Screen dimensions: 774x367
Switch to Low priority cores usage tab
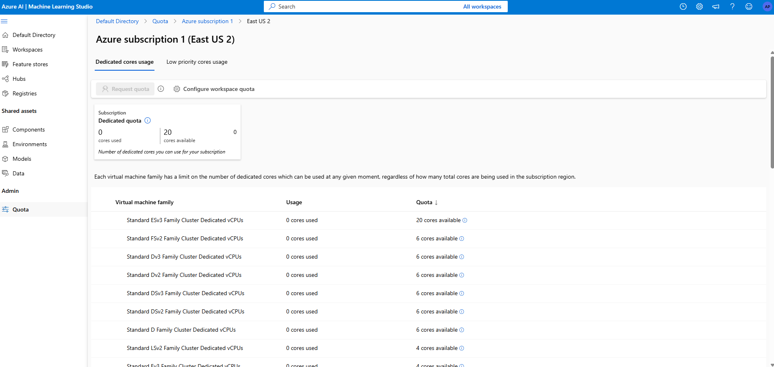[x=197, y=62]
